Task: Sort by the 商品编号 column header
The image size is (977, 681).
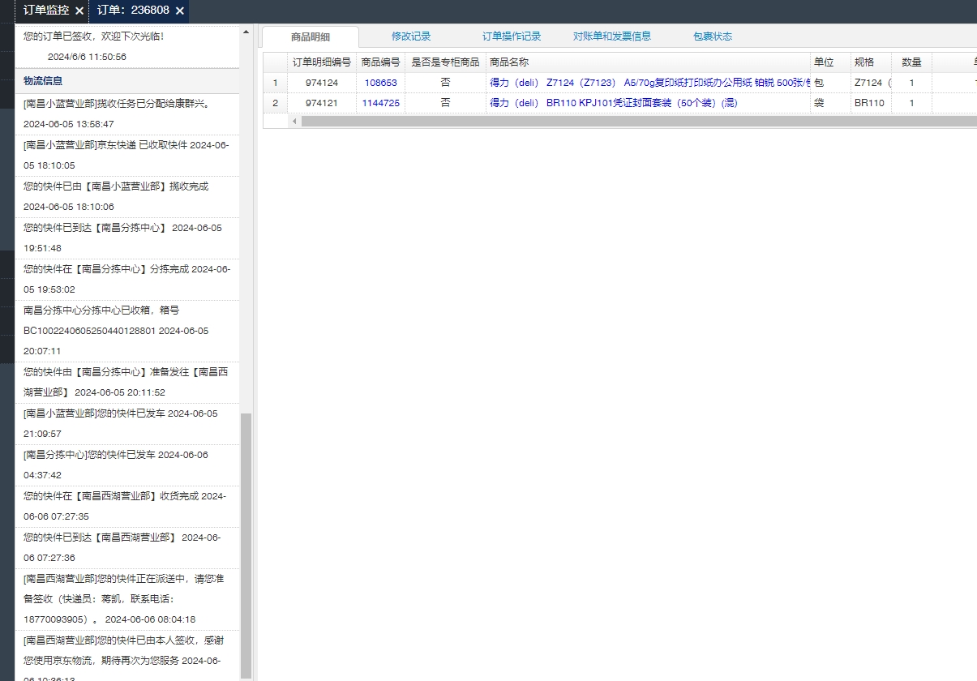Action: pyautogui.click(x=381, y=62)
